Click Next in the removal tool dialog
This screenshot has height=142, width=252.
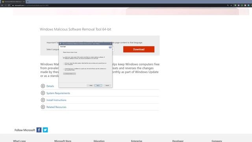pos(98,85)
